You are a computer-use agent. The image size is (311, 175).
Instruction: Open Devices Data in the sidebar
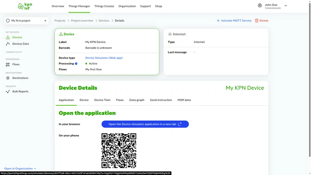click(x=21, y=44)
